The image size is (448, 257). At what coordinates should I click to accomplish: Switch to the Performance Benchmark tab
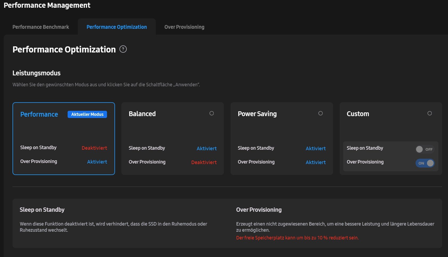point(41,27)
